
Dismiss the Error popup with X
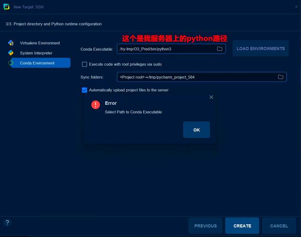pos(211,97)
